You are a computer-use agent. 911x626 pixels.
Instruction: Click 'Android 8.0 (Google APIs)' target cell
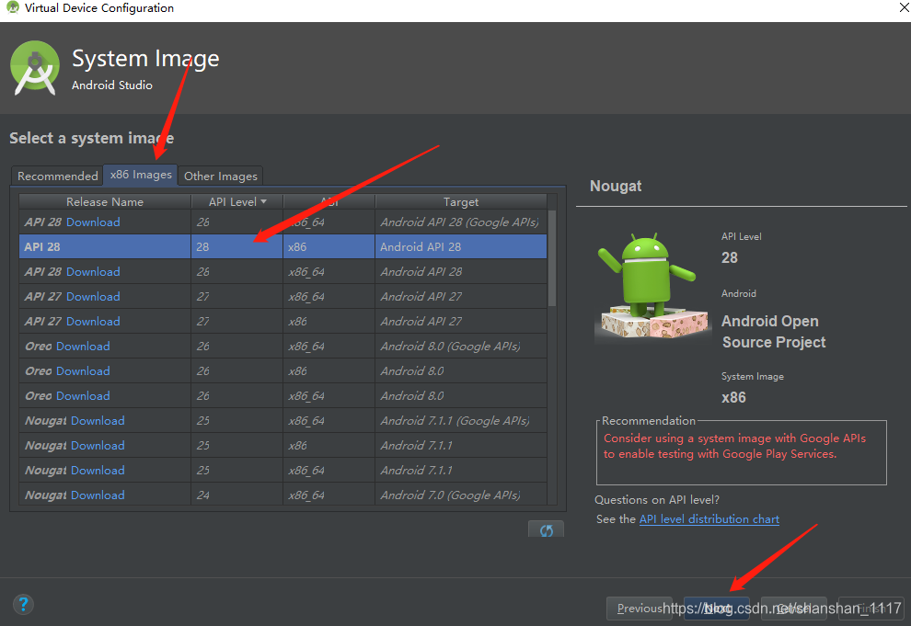tap(461, 347)
